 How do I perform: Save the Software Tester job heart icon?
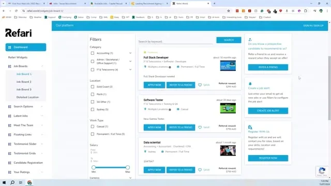[200, 128]
